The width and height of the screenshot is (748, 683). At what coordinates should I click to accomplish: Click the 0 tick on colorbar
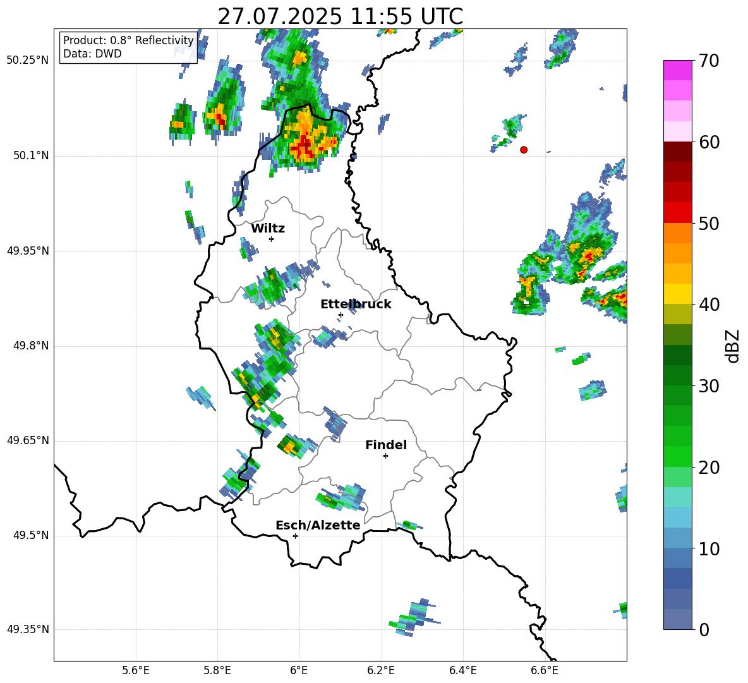[704, 630]
